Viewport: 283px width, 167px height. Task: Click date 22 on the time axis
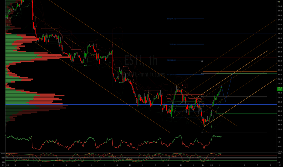pos(117,165)
